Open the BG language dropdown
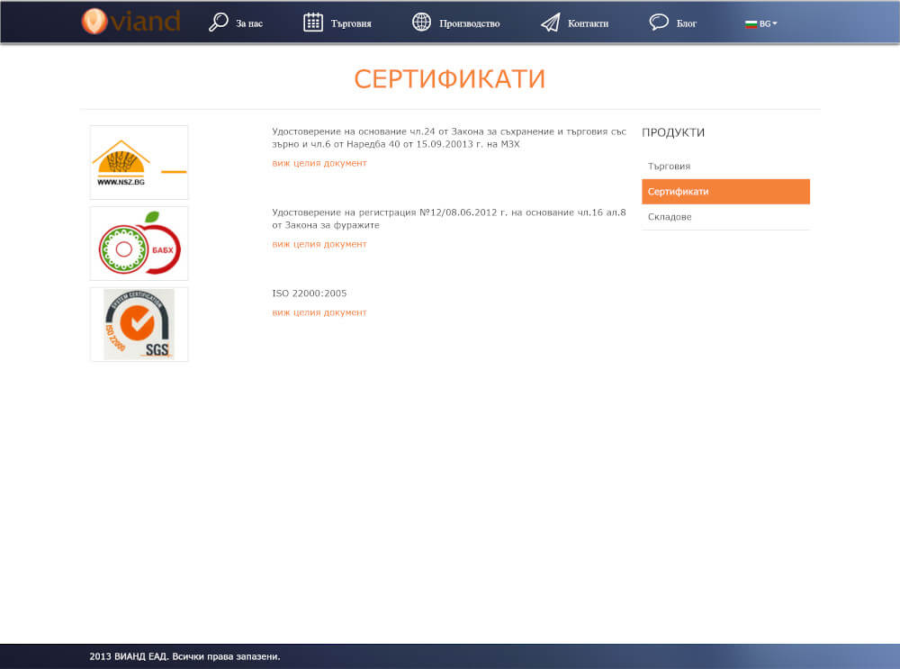 pos(761,24)
